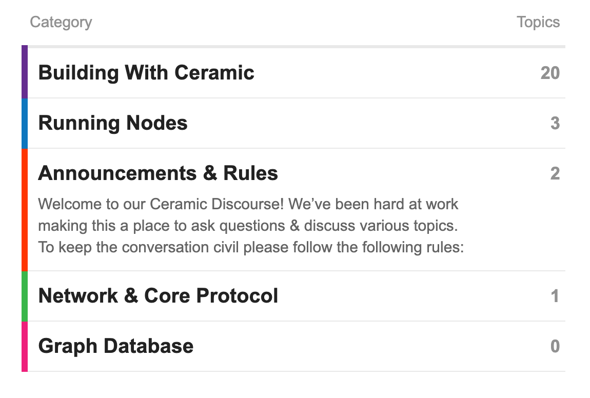Click the orange Announcements & Rules color bar
The height and width of the screenshot is (398, 590).
pyautogui.click(x=24, y=209)
